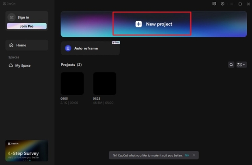252x165 pixels.
Task: Click the Free badge on Auto reframe
Action: 116,43
